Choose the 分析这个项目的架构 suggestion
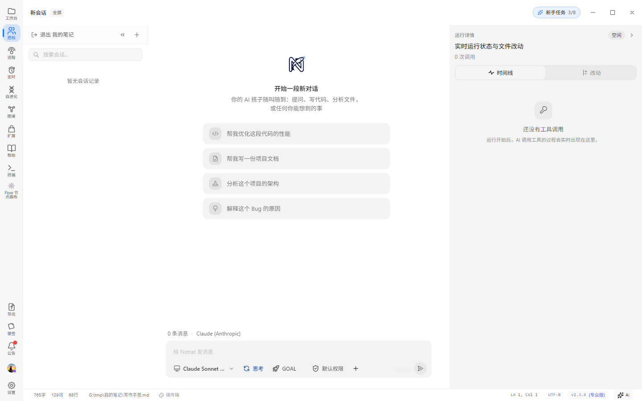This screenshot has width=642, height=401. (296, 184)
